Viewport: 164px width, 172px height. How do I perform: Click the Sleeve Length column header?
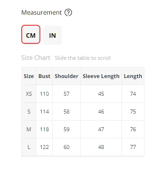(x=101, y=76)
